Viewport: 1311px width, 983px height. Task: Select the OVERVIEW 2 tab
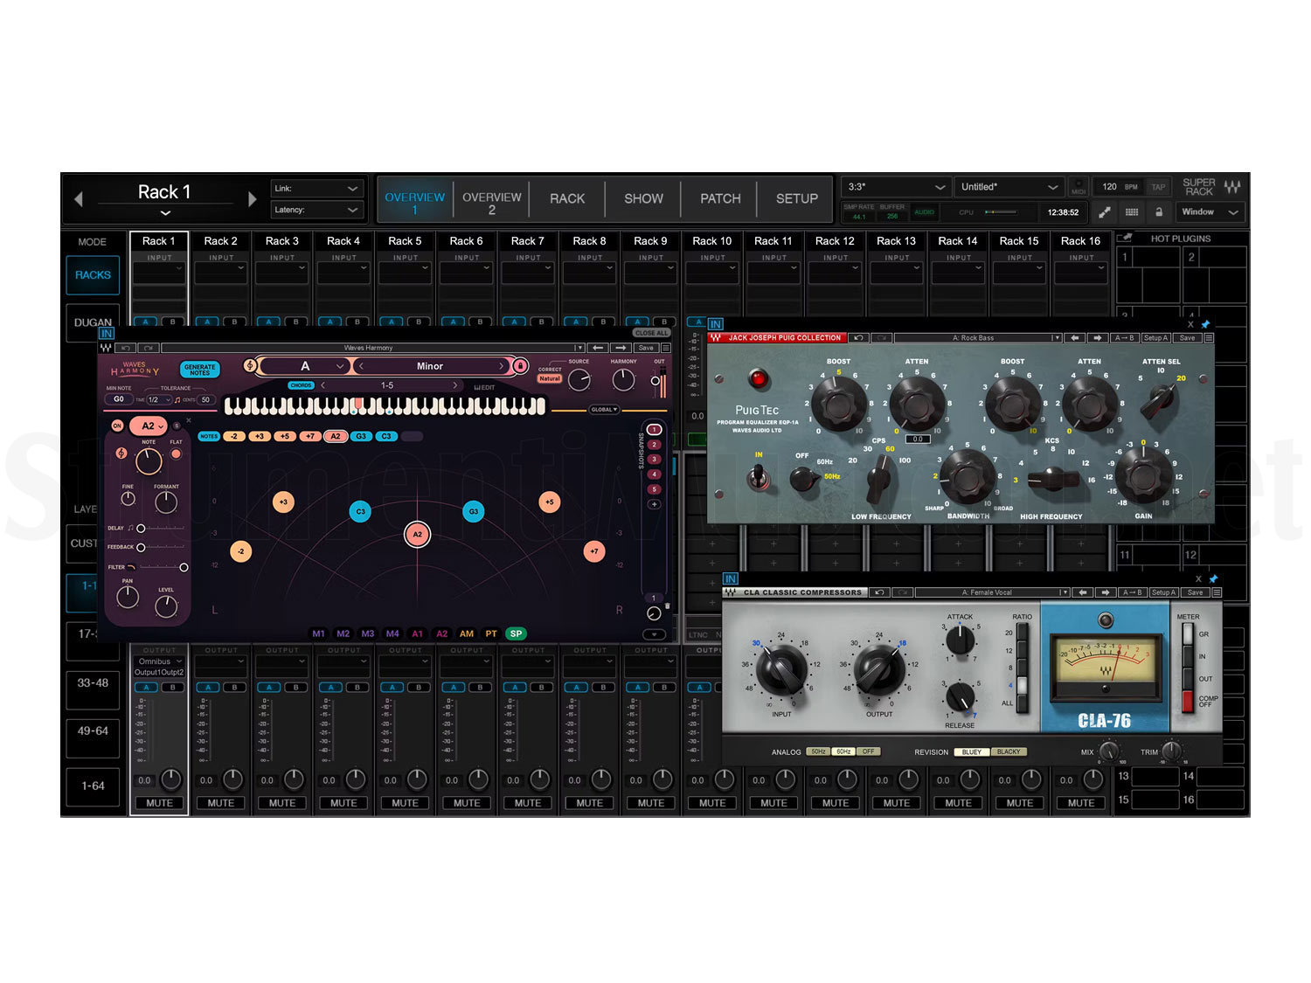pos(491,198)
